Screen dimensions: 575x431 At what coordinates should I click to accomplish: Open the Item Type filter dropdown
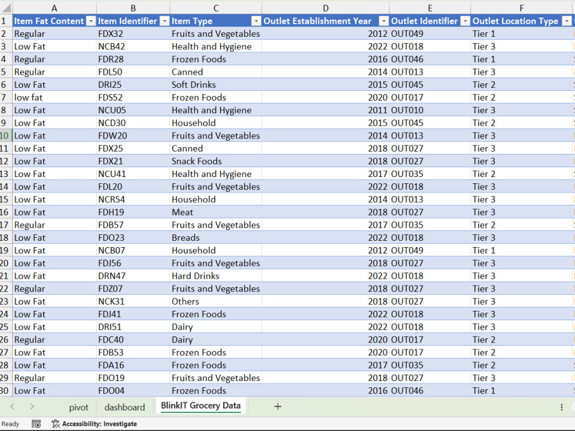click(x=256, y=21)
